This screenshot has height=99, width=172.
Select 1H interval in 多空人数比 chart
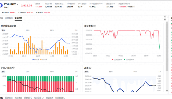pos(76,72)
